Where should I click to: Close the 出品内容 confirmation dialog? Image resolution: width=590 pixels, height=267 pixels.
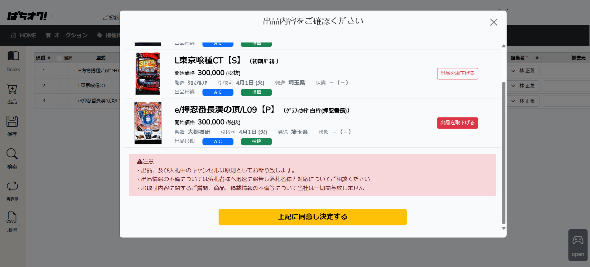[x=494, y=22]
